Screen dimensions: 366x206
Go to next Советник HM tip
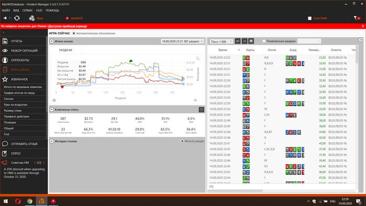pos(43,163)
